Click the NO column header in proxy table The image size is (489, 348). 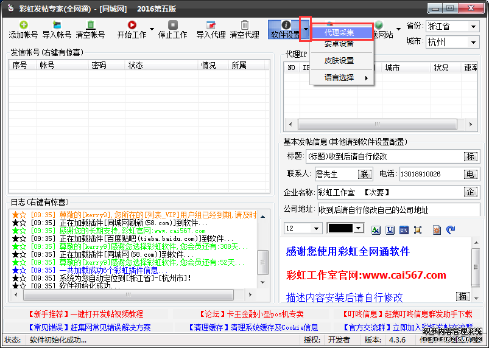tap(292, 68)
